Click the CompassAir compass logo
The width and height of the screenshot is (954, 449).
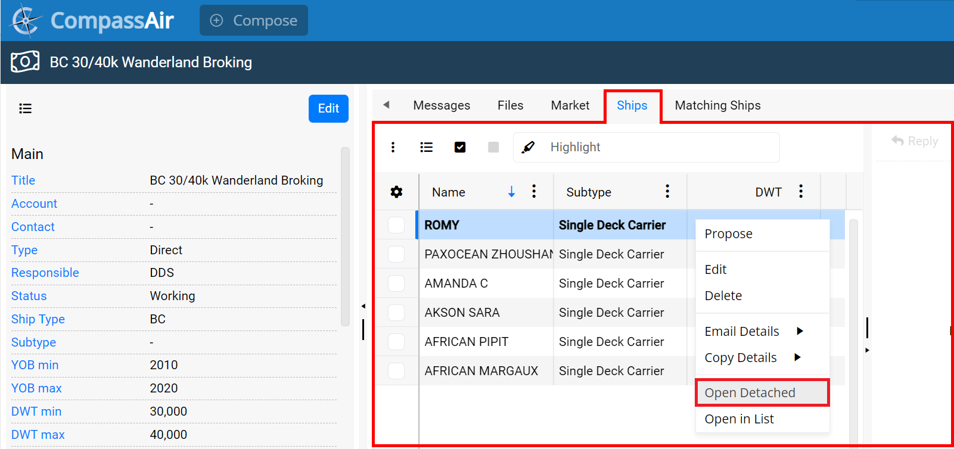click(x=26, y=20)
